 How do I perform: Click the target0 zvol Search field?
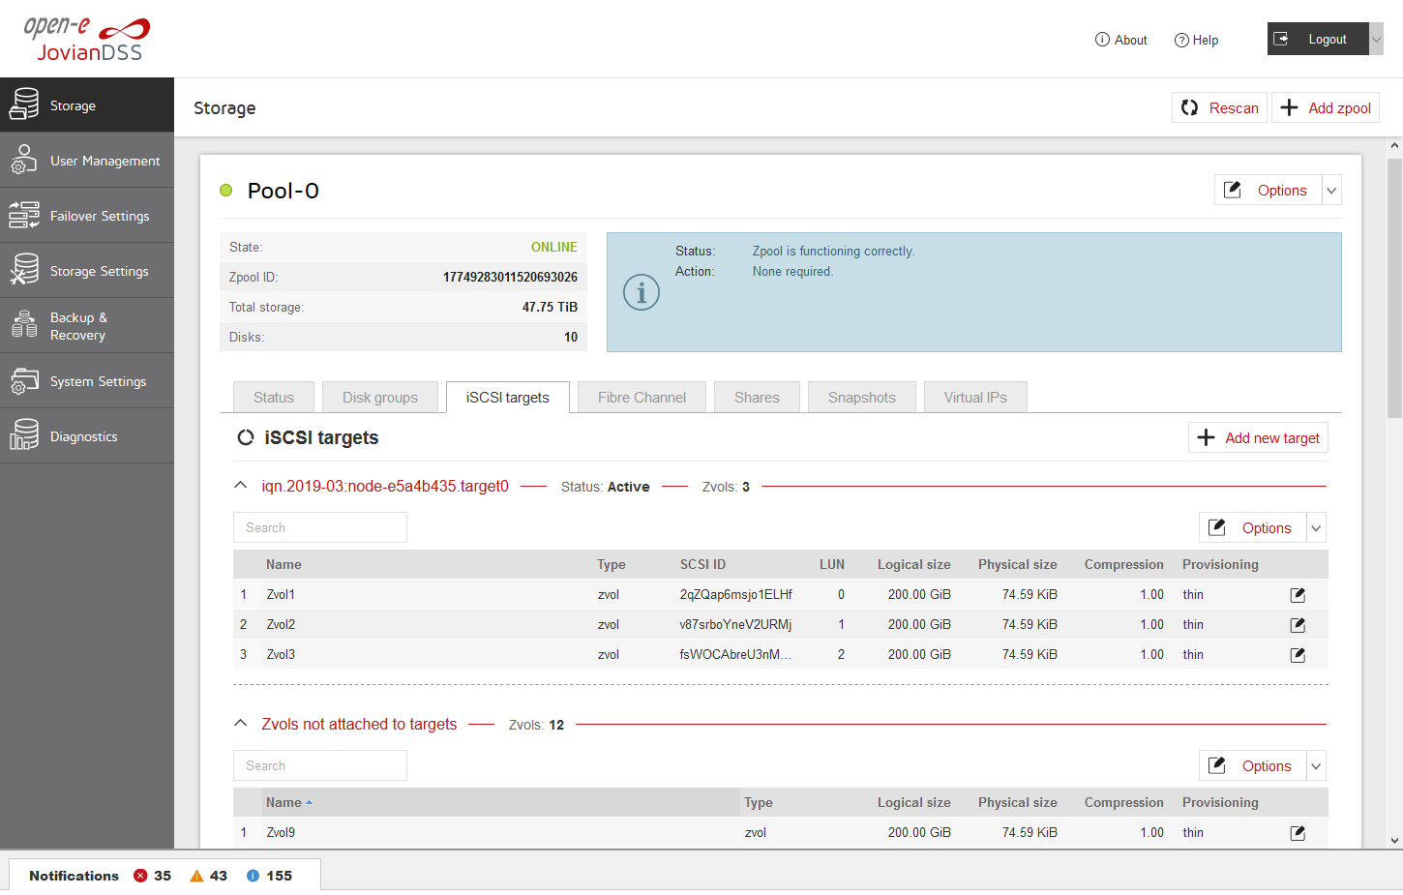pos(319,528)
